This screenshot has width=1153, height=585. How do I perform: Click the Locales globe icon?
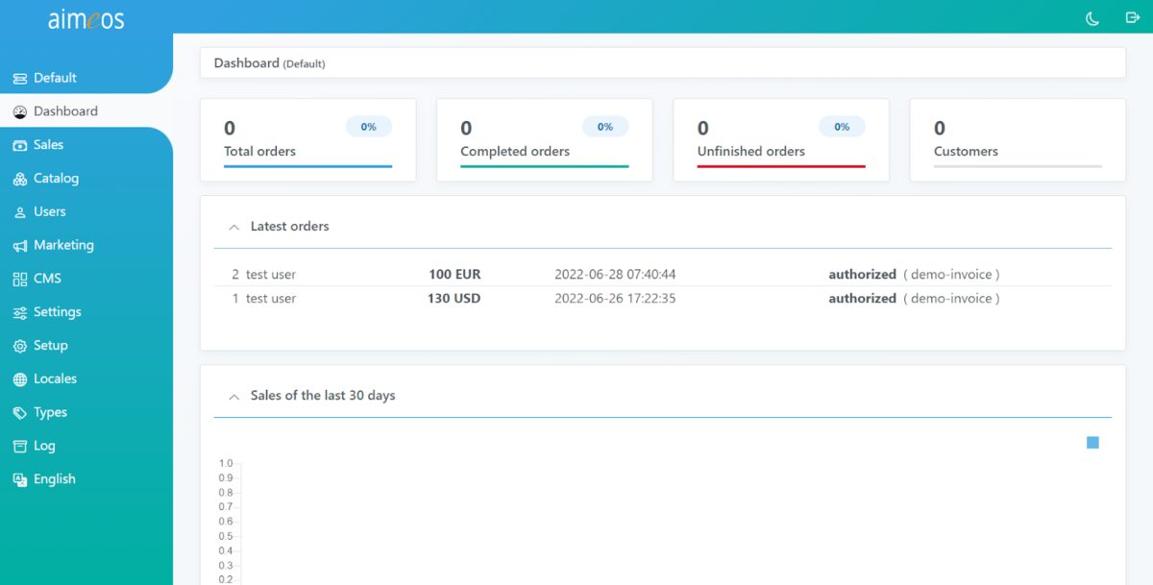click(20, 379)
